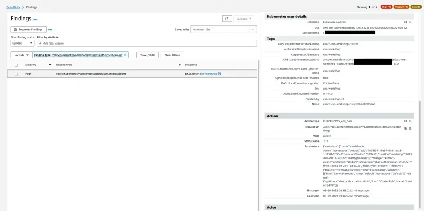Click the Action section header
This screenshot has height=211, width=424.
coord(339,116)
